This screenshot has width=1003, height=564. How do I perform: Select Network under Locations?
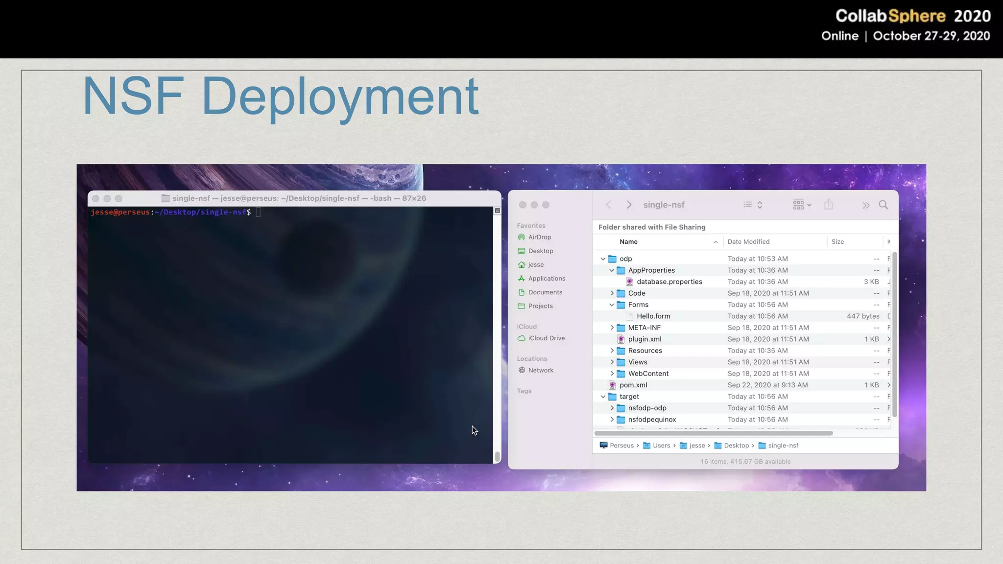click(535, 370)
